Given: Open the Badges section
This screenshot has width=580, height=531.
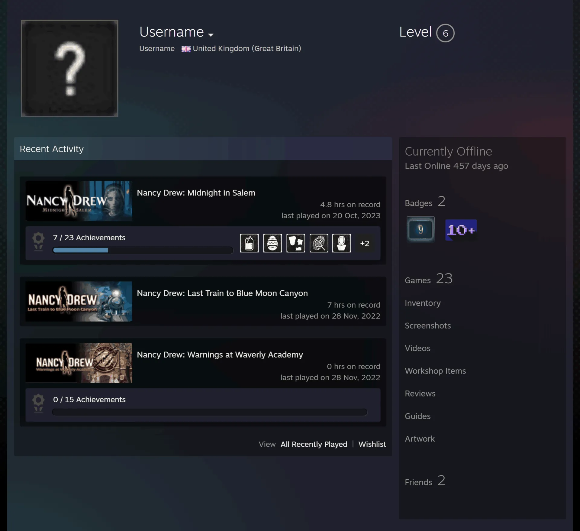Looking at the screenshot, I should point(425,202).
